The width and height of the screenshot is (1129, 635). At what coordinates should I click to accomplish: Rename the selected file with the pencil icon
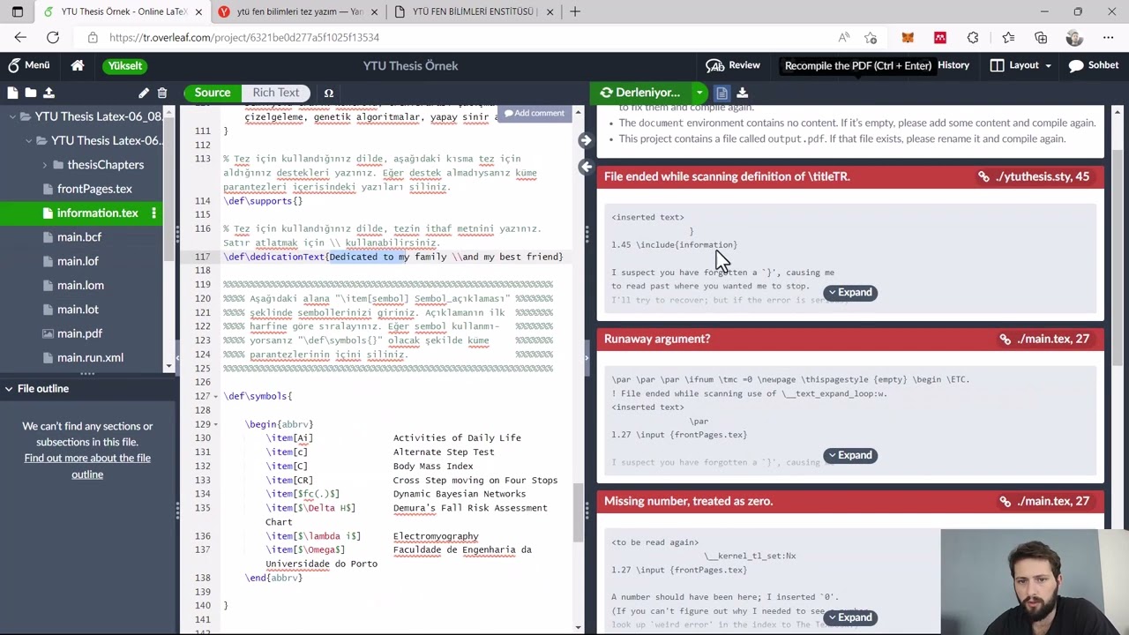[x=144, y=93]
